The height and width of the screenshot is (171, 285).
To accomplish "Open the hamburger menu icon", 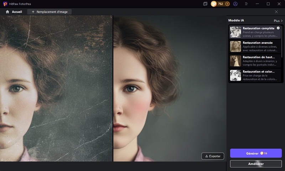I will point(246,4).
